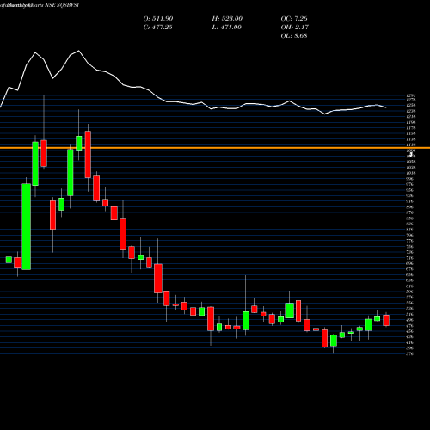This screenshot has height=430, width=430.
Task: Select the high value H: 523.00
Action: tap(227, 19)
